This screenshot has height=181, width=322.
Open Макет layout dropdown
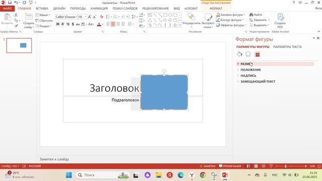click(43, 15)
